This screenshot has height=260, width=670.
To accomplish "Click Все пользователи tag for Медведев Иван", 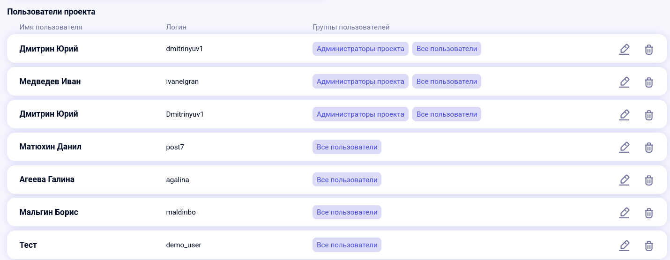I will click(447, 82).
